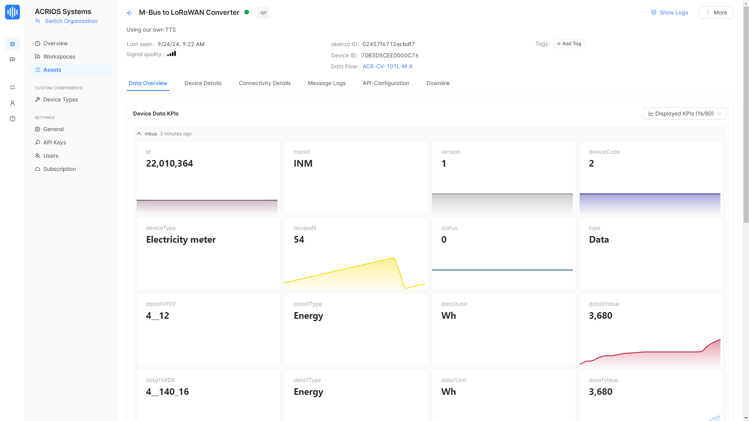The image size is (749, 421).
Task: Switch to the Device Details tab
Action: point(203,83)
